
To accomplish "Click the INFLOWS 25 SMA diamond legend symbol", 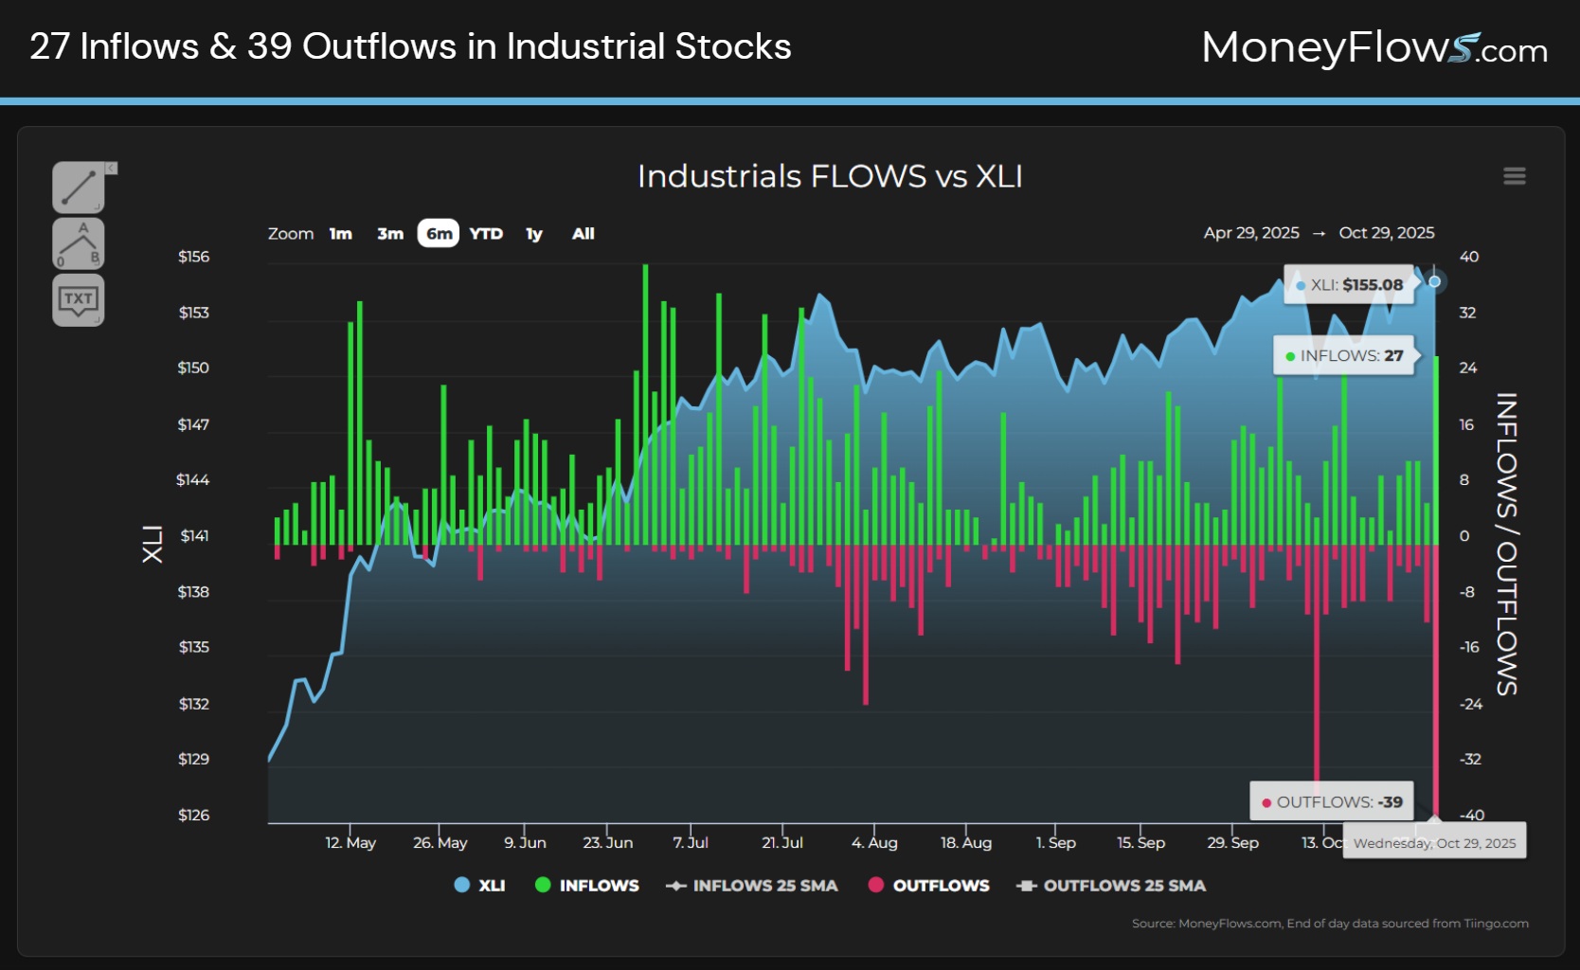I will [x=674, y=886].
